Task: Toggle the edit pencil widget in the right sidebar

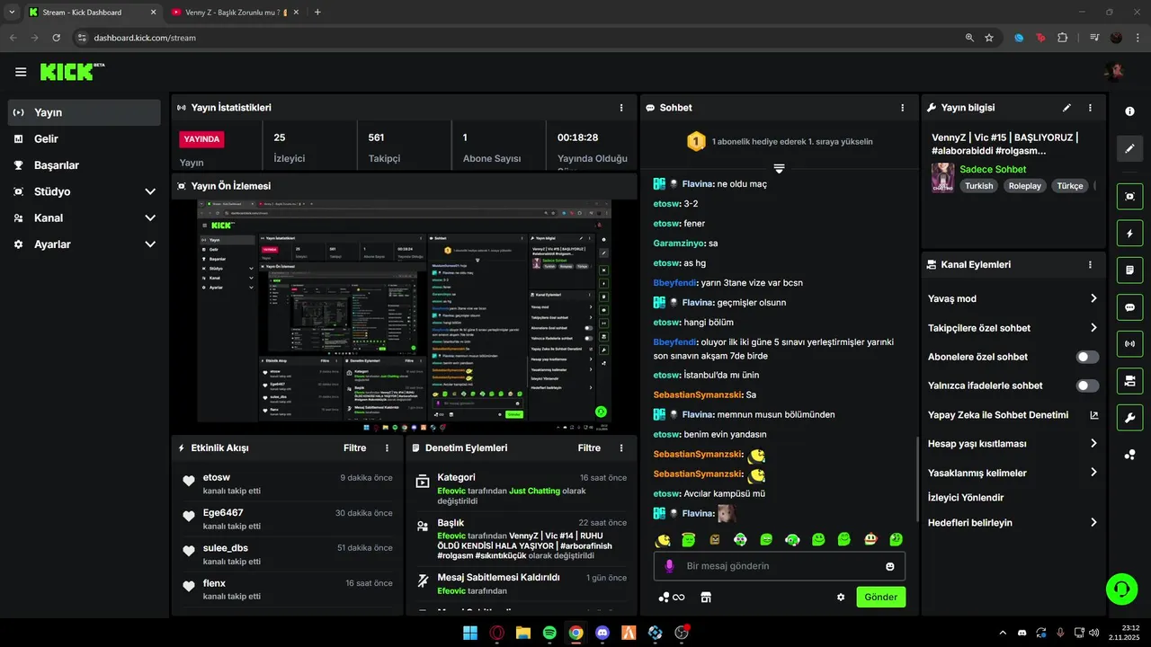Action: [x=1129, y=148]
